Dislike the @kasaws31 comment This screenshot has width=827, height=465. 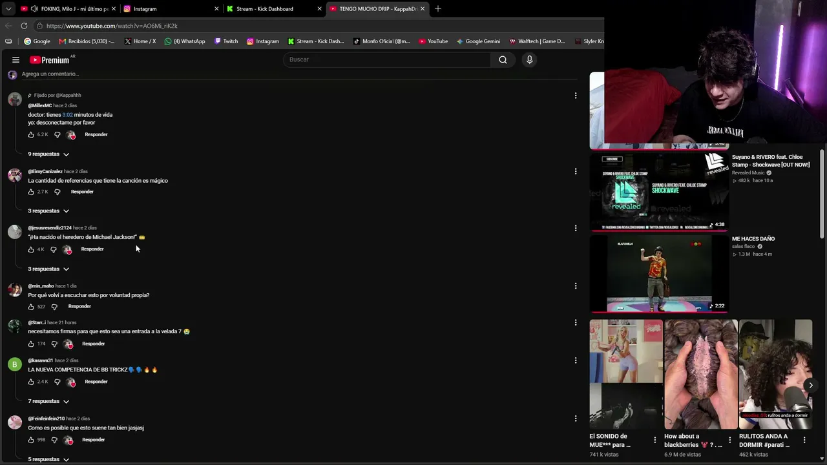point(57,382)
